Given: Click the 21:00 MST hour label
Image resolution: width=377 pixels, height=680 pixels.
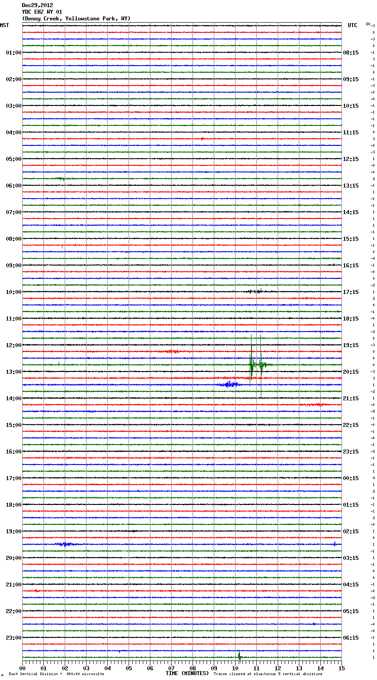Looking at the screenshot, I should (14, 585).
